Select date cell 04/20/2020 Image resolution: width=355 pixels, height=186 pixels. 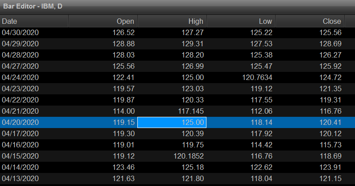pos(20,122)
